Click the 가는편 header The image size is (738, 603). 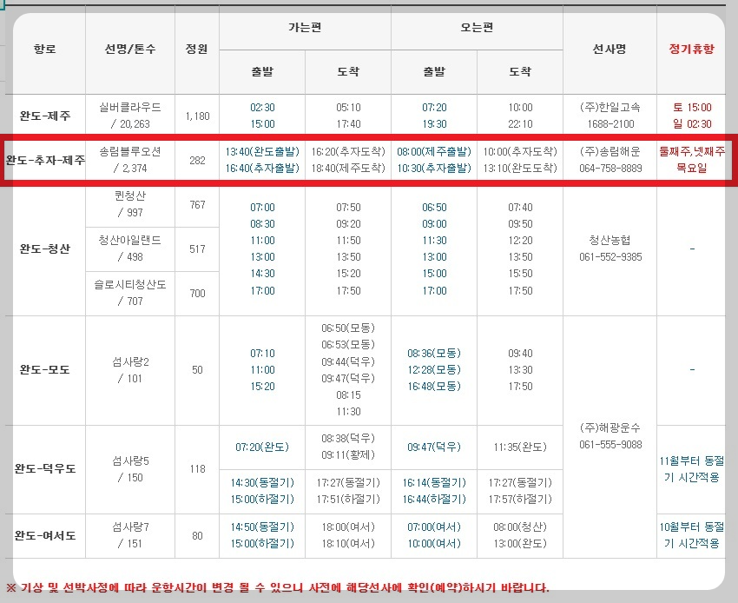point(305,28)
